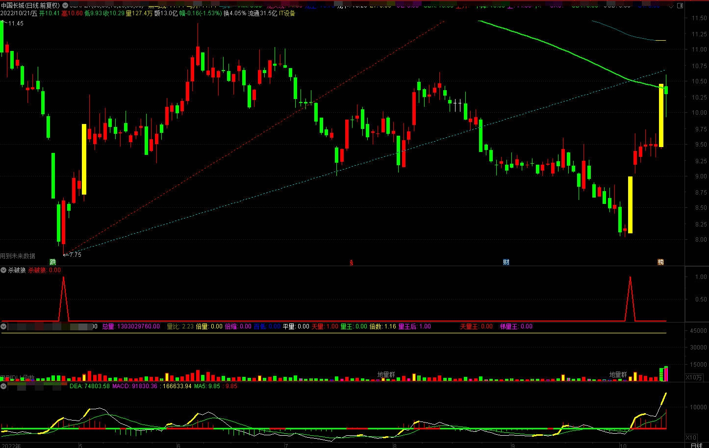Image resolution: width=709 pixels, height=448 pixels.
Task: Click the 2022年 label on time axis
Action: tap(11, 446)
